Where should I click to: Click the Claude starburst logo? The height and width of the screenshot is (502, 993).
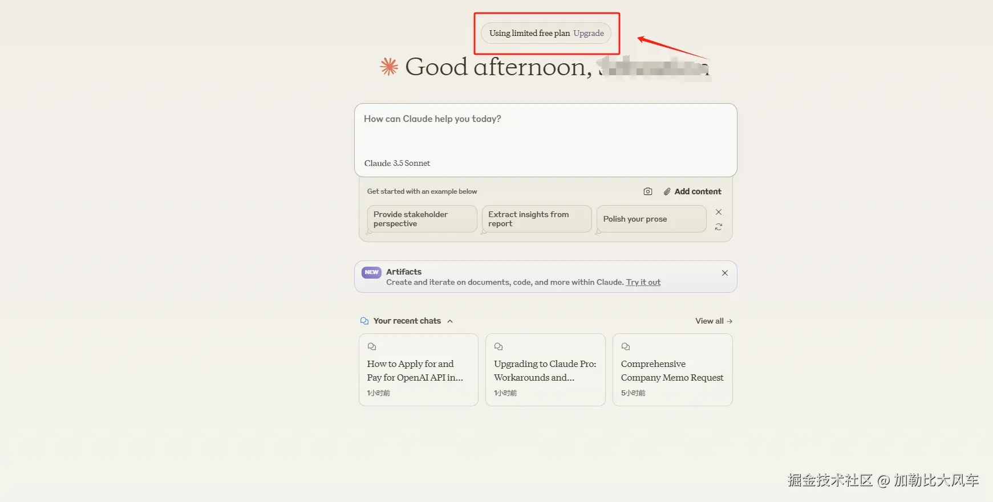point(389,67)
